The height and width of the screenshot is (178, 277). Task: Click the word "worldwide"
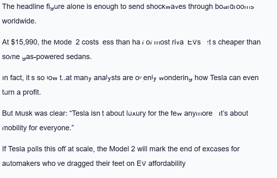coord(19,21)
